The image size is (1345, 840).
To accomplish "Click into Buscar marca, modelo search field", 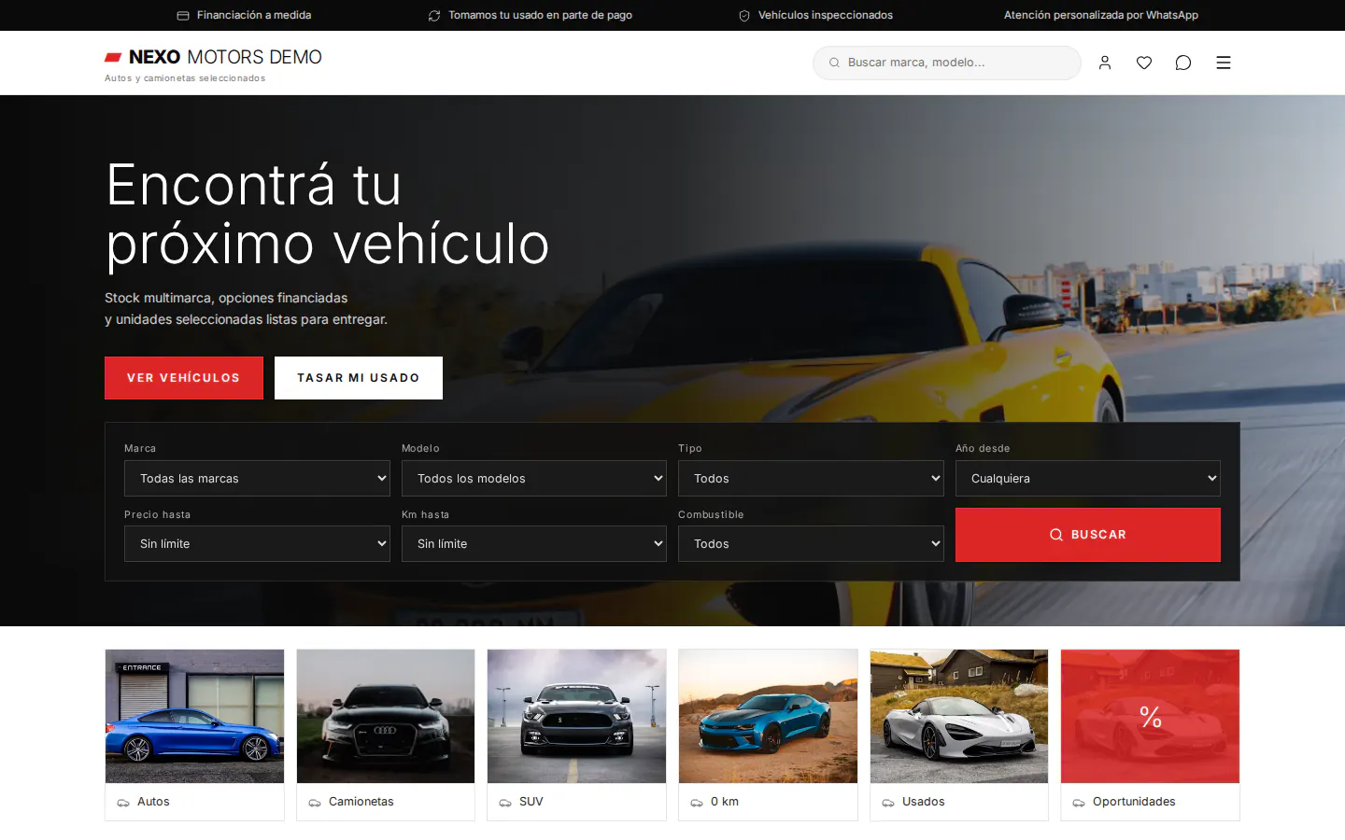I will (x=947, y=63).
